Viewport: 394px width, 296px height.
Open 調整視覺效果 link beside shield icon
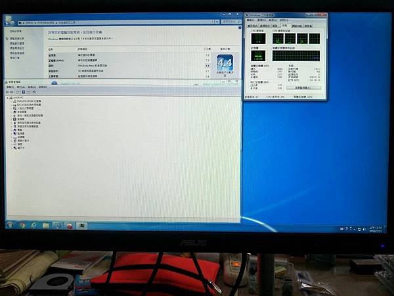click(x=17, y=39)
